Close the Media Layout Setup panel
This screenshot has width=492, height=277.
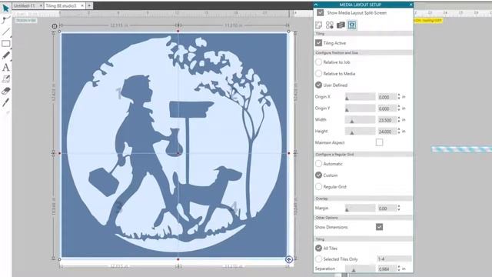411,5
